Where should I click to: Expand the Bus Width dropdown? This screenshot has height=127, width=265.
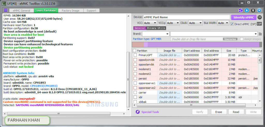[223, 23]
